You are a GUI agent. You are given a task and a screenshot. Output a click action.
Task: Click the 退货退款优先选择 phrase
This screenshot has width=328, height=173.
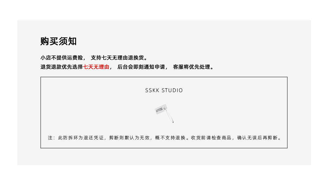(62, 67)
